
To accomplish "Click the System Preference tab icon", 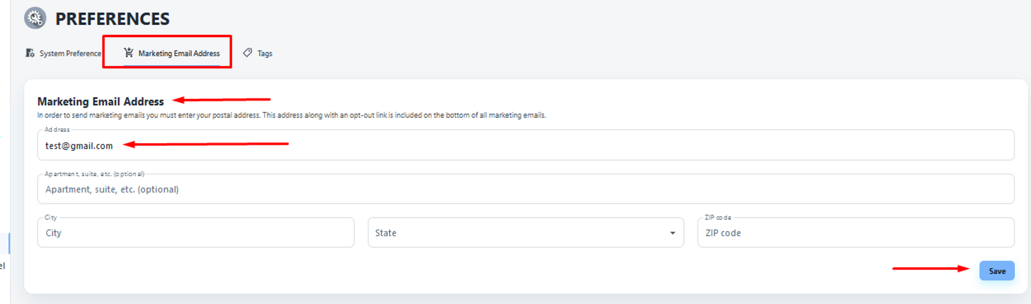I will pyautogui.click(x=30, y=53).
